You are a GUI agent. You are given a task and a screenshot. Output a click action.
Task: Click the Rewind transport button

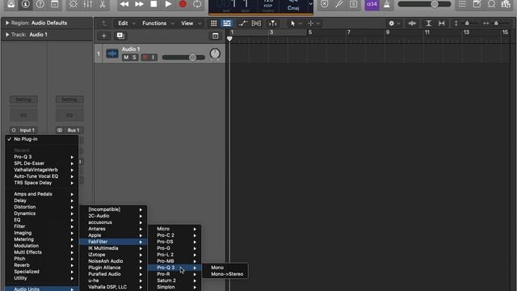click(124, 4)
